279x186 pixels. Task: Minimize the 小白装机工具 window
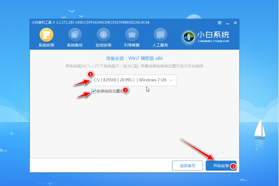(x=227, y=23)
